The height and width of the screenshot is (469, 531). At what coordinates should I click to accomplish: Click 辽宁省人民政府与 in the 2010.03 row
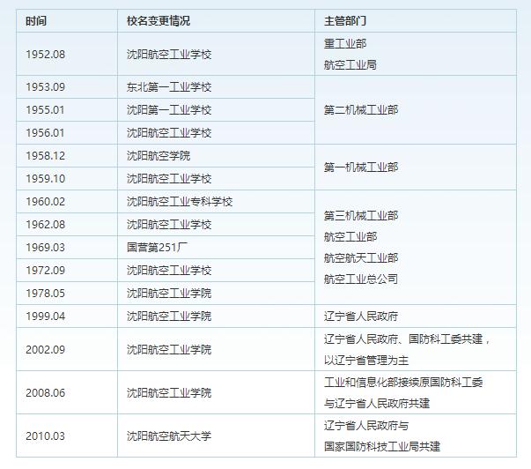click(x=366, y=425)
